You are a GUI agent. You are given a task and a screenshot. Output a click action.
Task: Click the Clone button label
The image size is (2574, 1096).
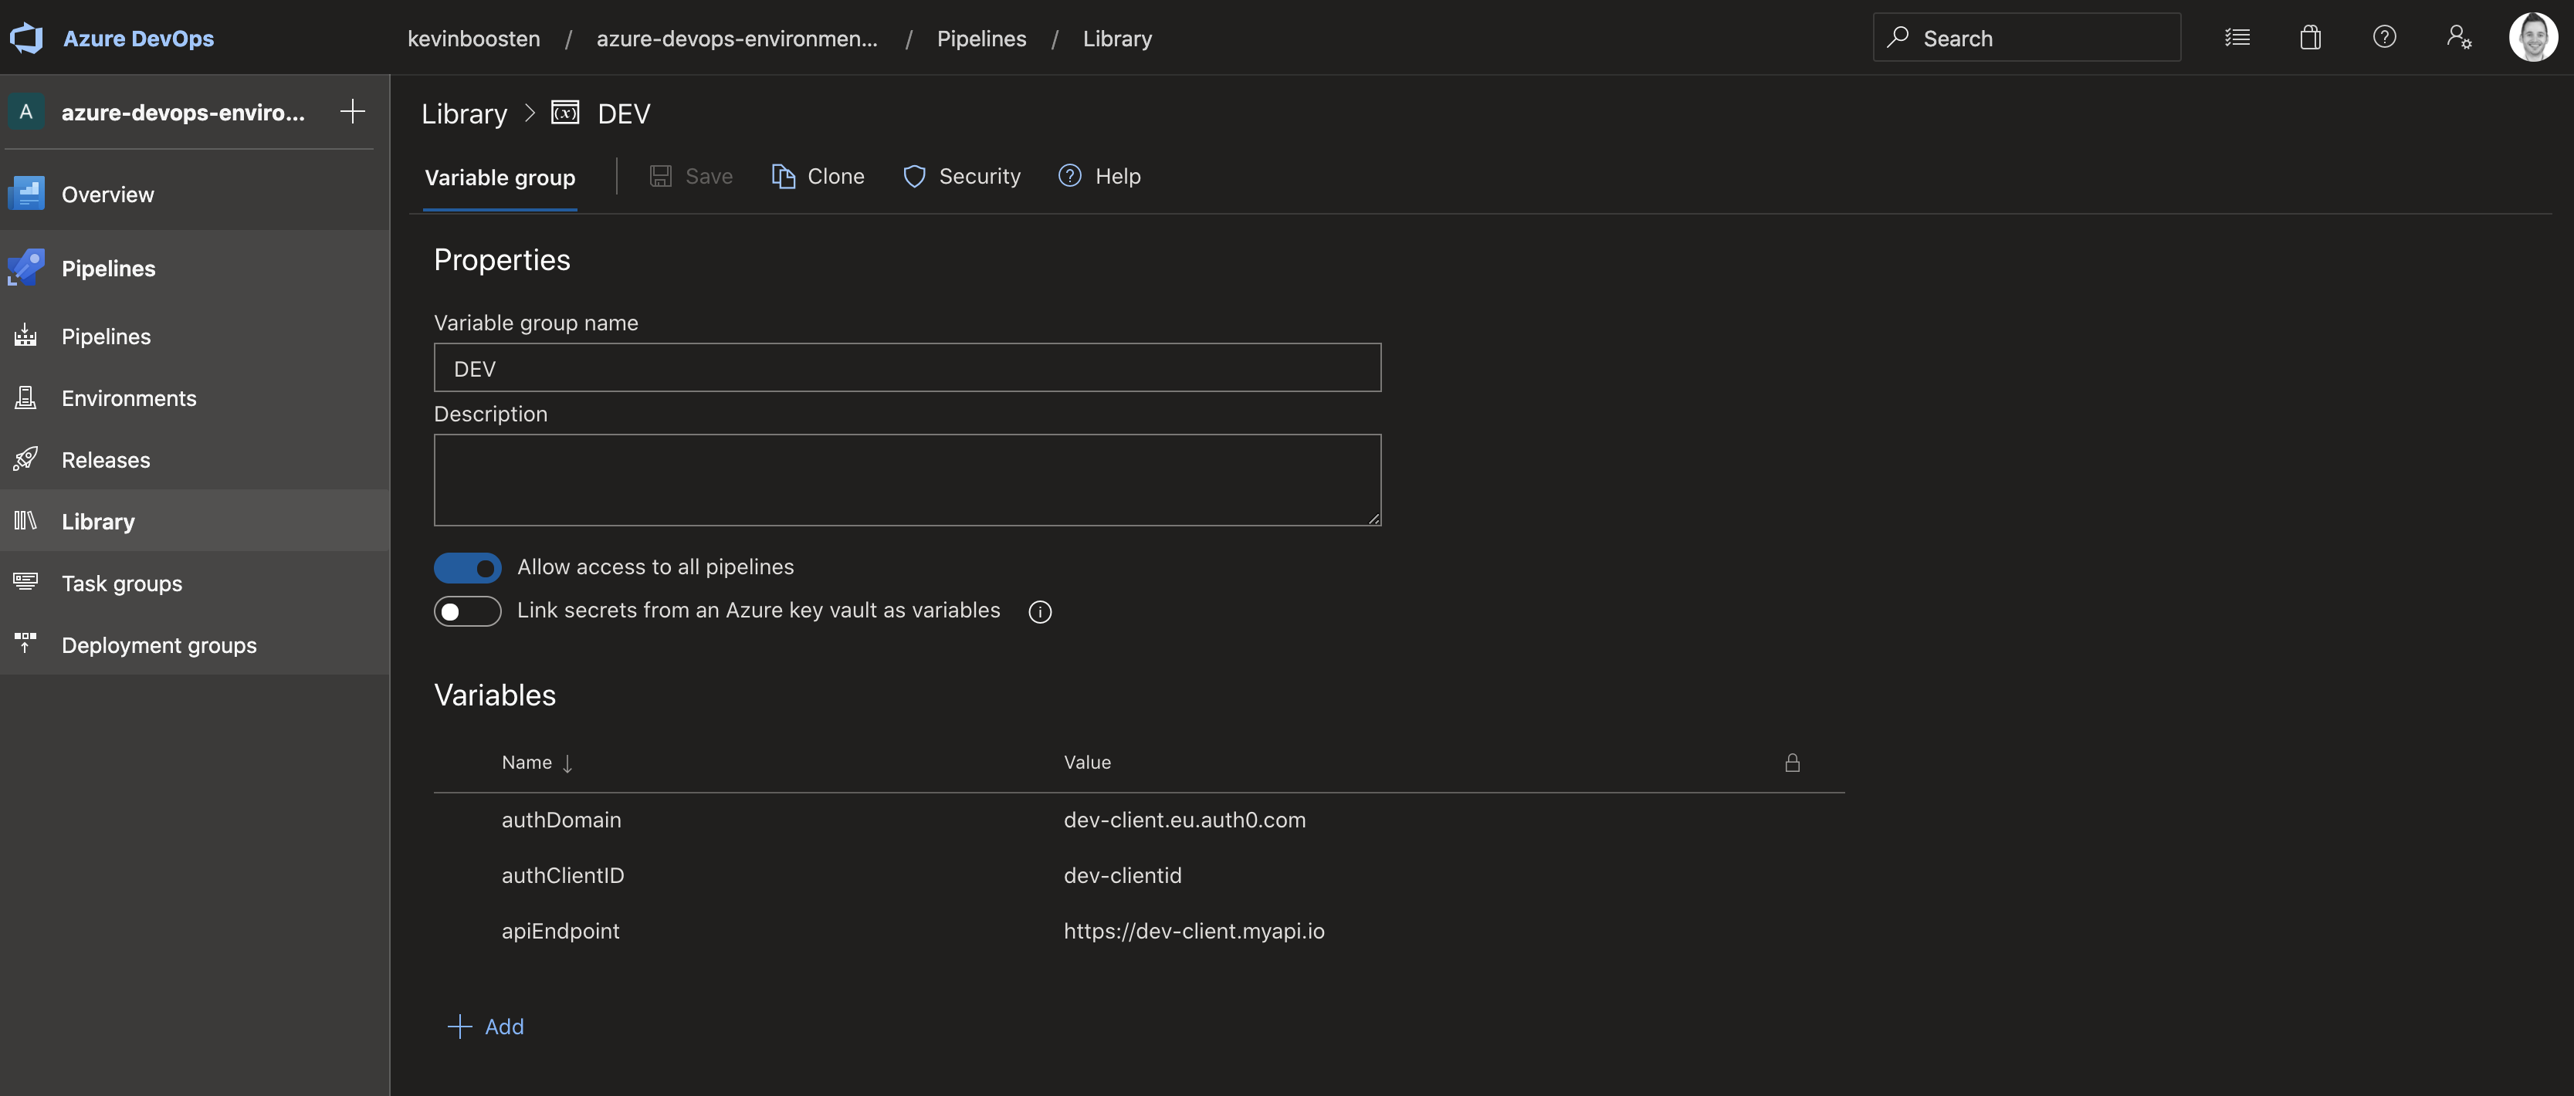(x=835, y=176)
